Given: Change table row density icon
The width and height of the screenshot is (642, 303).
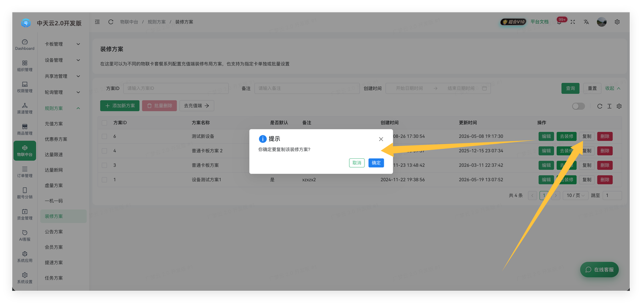Looking at the screenshot, I should [x=609, y=106].
